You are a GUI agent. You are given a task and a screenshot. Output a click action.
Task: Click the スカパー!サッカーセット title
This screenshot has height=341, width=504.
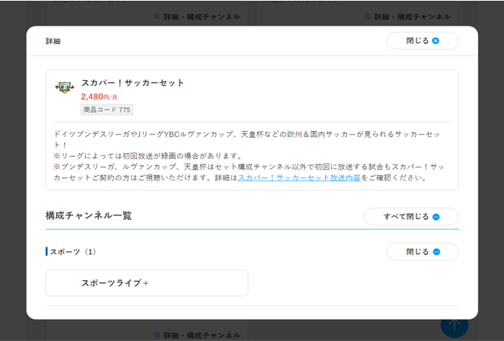point(132,83)
